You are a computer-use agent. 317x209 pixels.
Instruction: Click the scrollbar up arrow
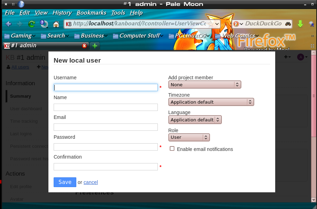tap(314, 53)
